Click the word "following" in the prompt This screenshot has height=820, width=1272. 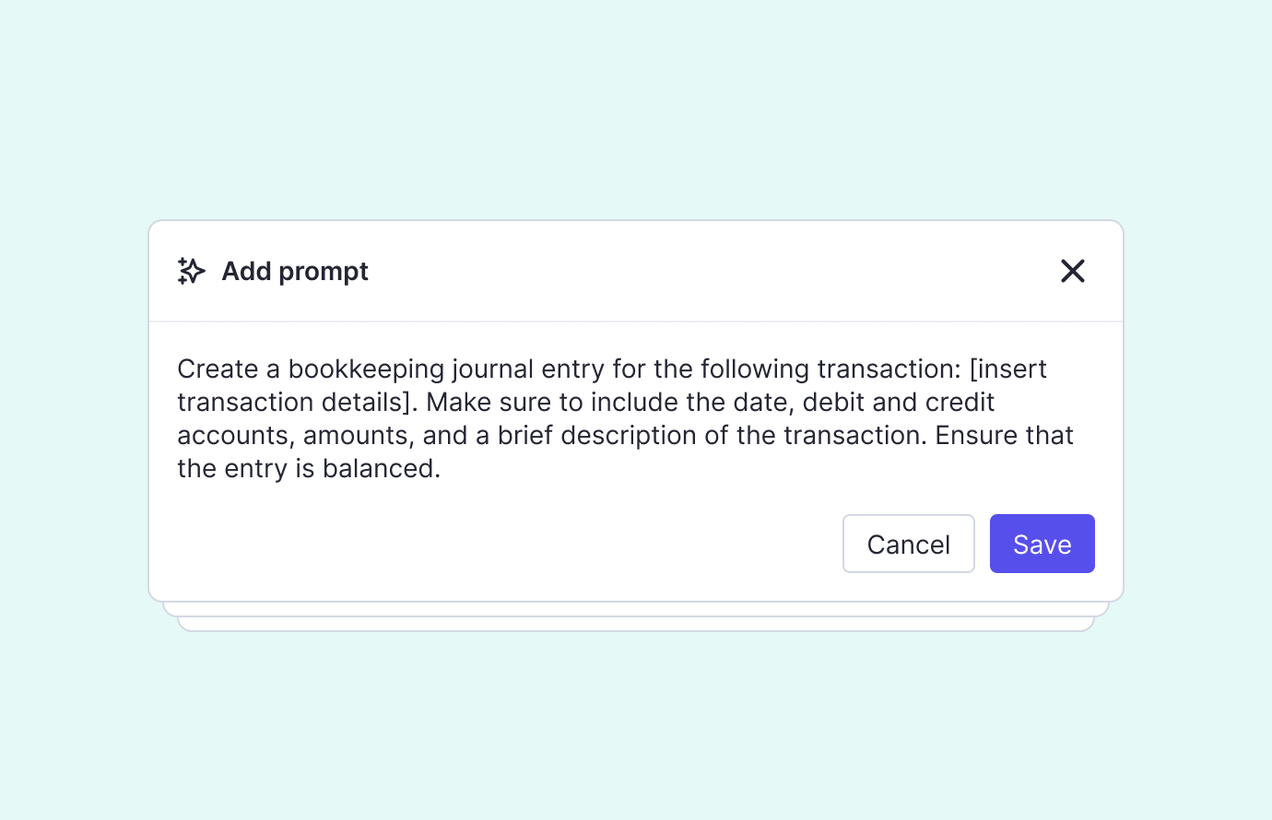click(754, 369)
